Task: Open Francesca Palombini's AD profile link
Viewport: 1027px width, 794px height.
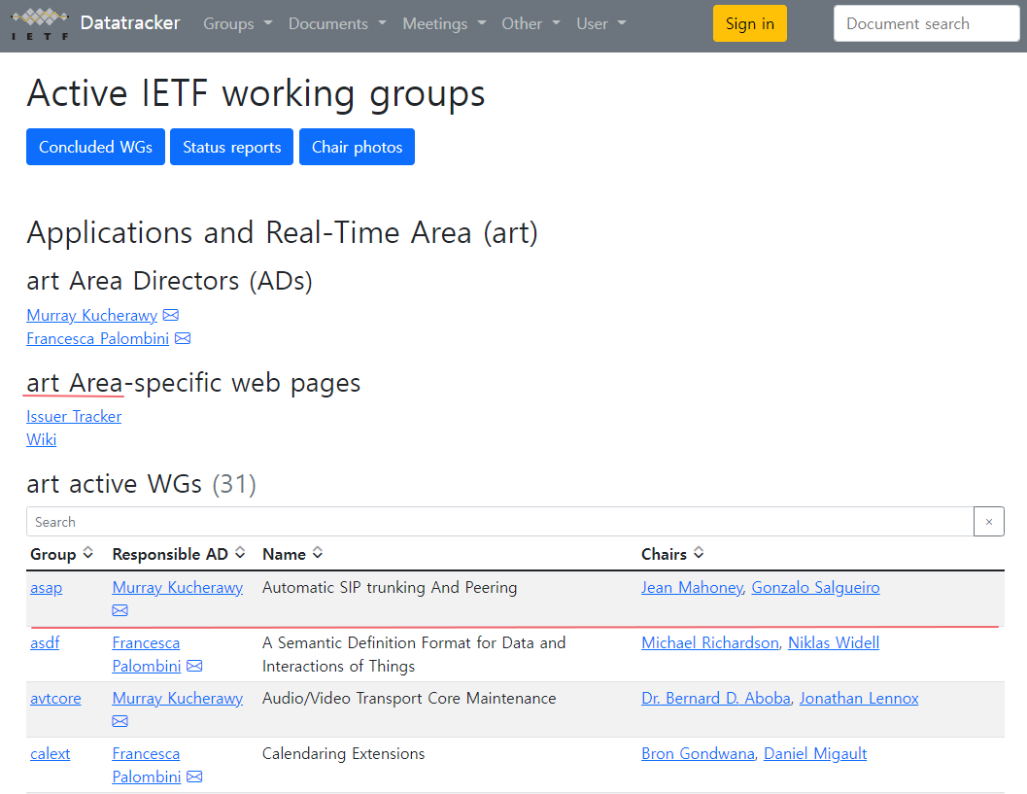Action: [97, 339]
